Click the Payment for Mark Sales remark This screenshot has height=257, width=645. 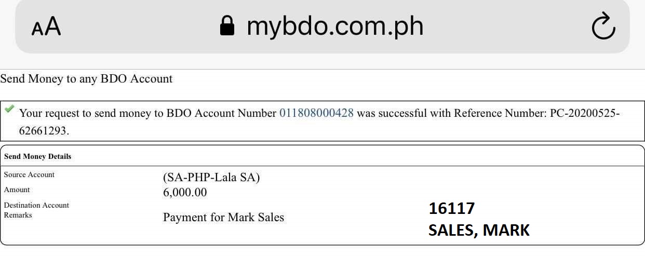point(223,217)
